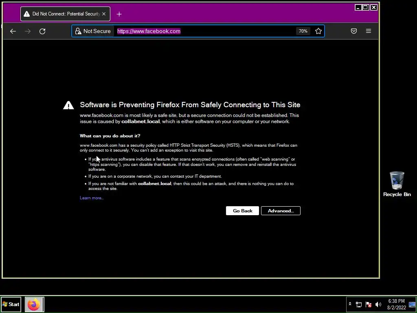Click the grayed forward navigation arrow

[28, 31]
